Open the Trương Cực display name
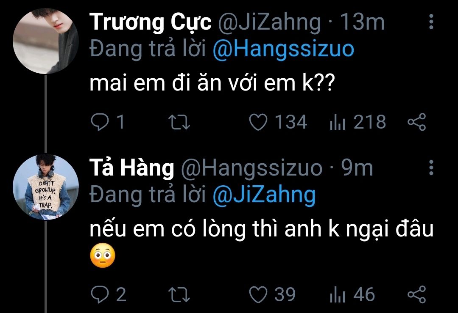Image resolution: width=458 pixels, height=313 pixels. [x=151, y=22]
